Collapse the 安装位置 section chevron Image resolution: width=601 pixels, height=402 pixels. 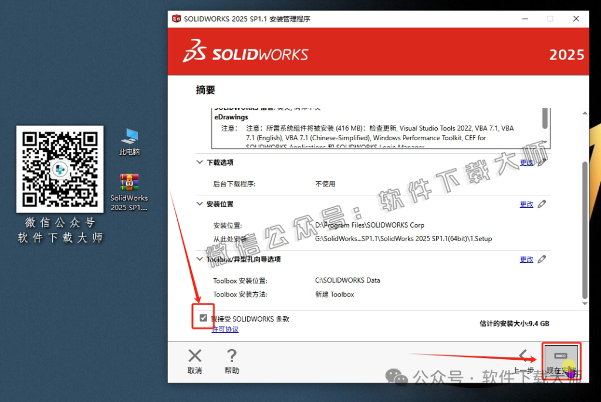click(x=200, y=204)
